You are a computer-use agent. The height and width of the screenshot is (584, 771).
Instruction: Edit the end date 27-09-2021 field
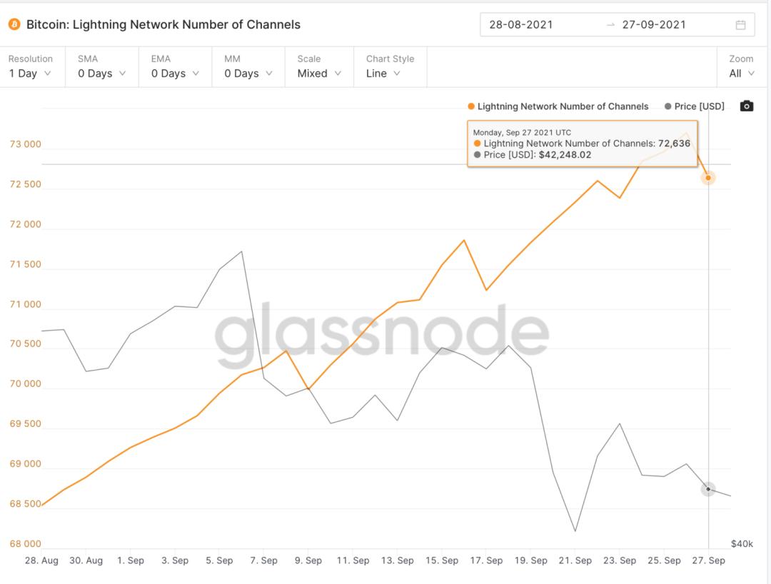pos(654,24)
